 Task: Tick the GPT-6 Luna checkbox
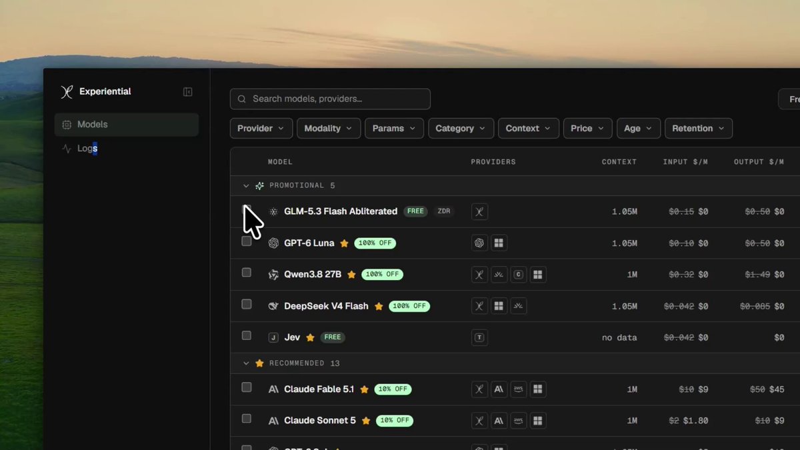[x=247, y=241]
